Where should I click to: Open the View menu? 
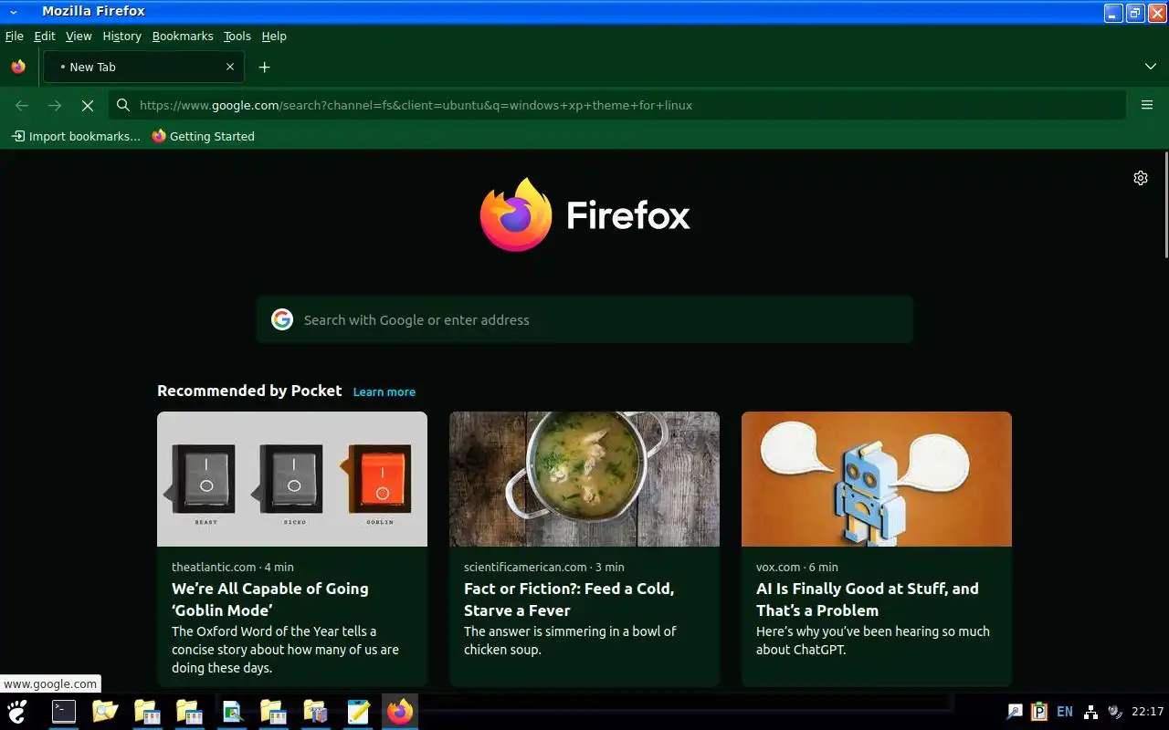79,36
